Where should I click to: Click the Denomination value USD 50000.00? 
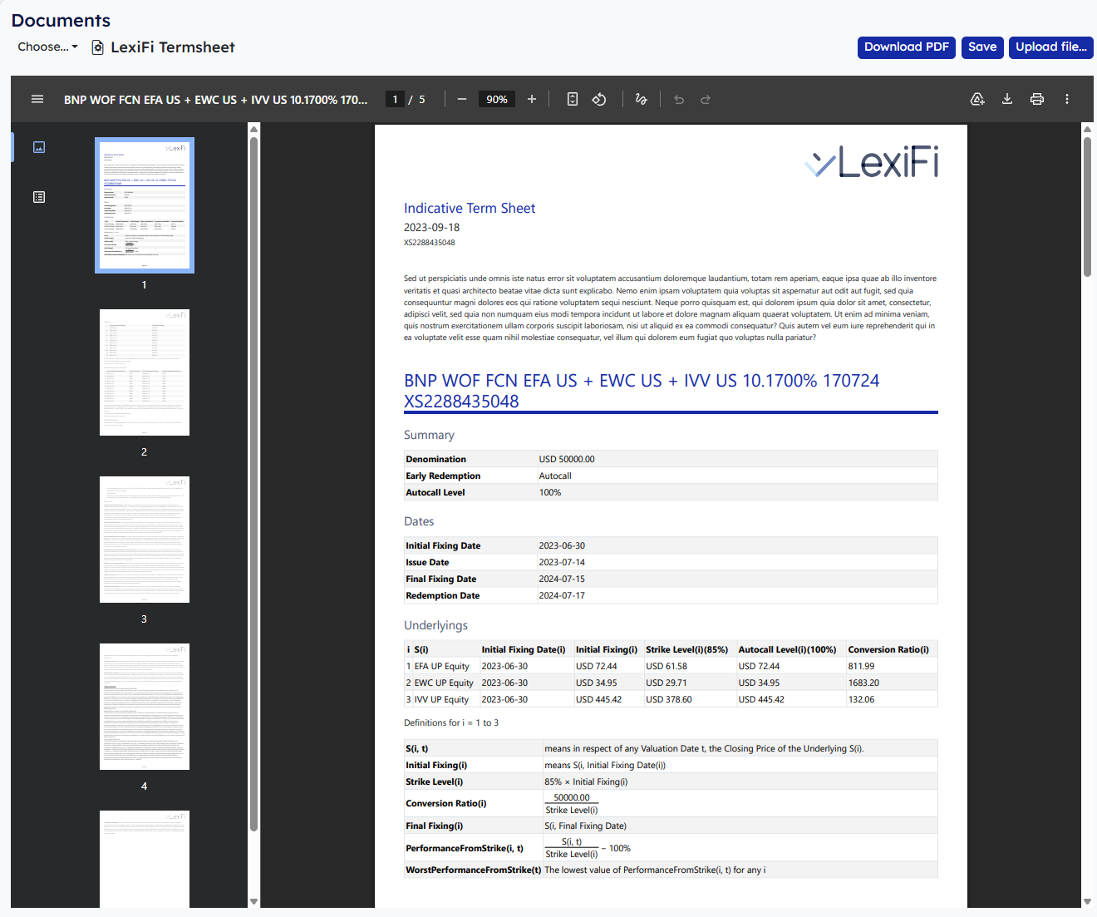tap(567, 459)
